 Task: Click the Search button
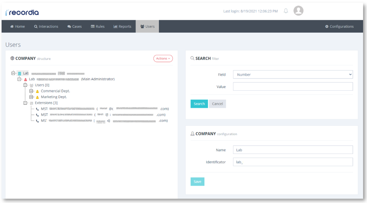coord(199,104)
